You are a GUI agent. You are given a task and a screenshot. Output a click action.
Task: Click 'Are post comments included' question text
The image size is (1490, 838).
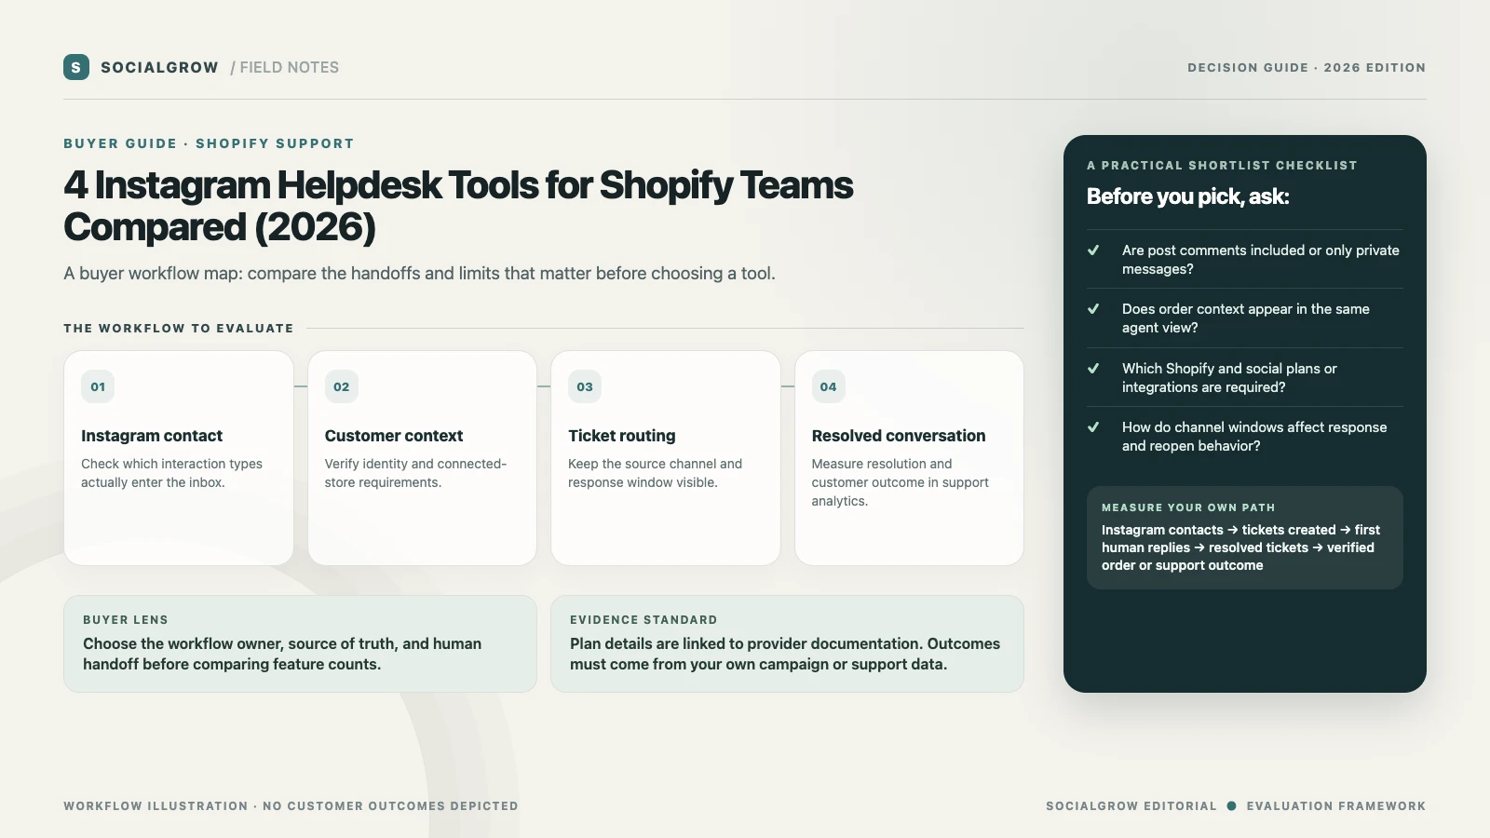click(1261, 260)
